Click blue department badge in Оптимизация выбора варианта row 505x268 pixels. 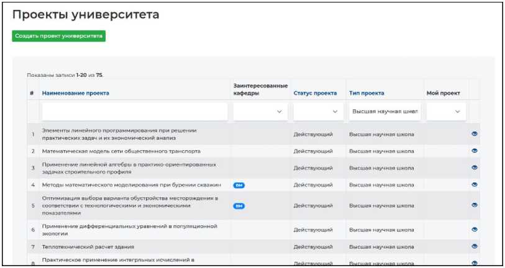239,206
